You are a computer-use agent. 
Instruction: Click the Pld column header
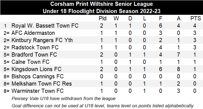pyautogui.click(x=103, y=18)
